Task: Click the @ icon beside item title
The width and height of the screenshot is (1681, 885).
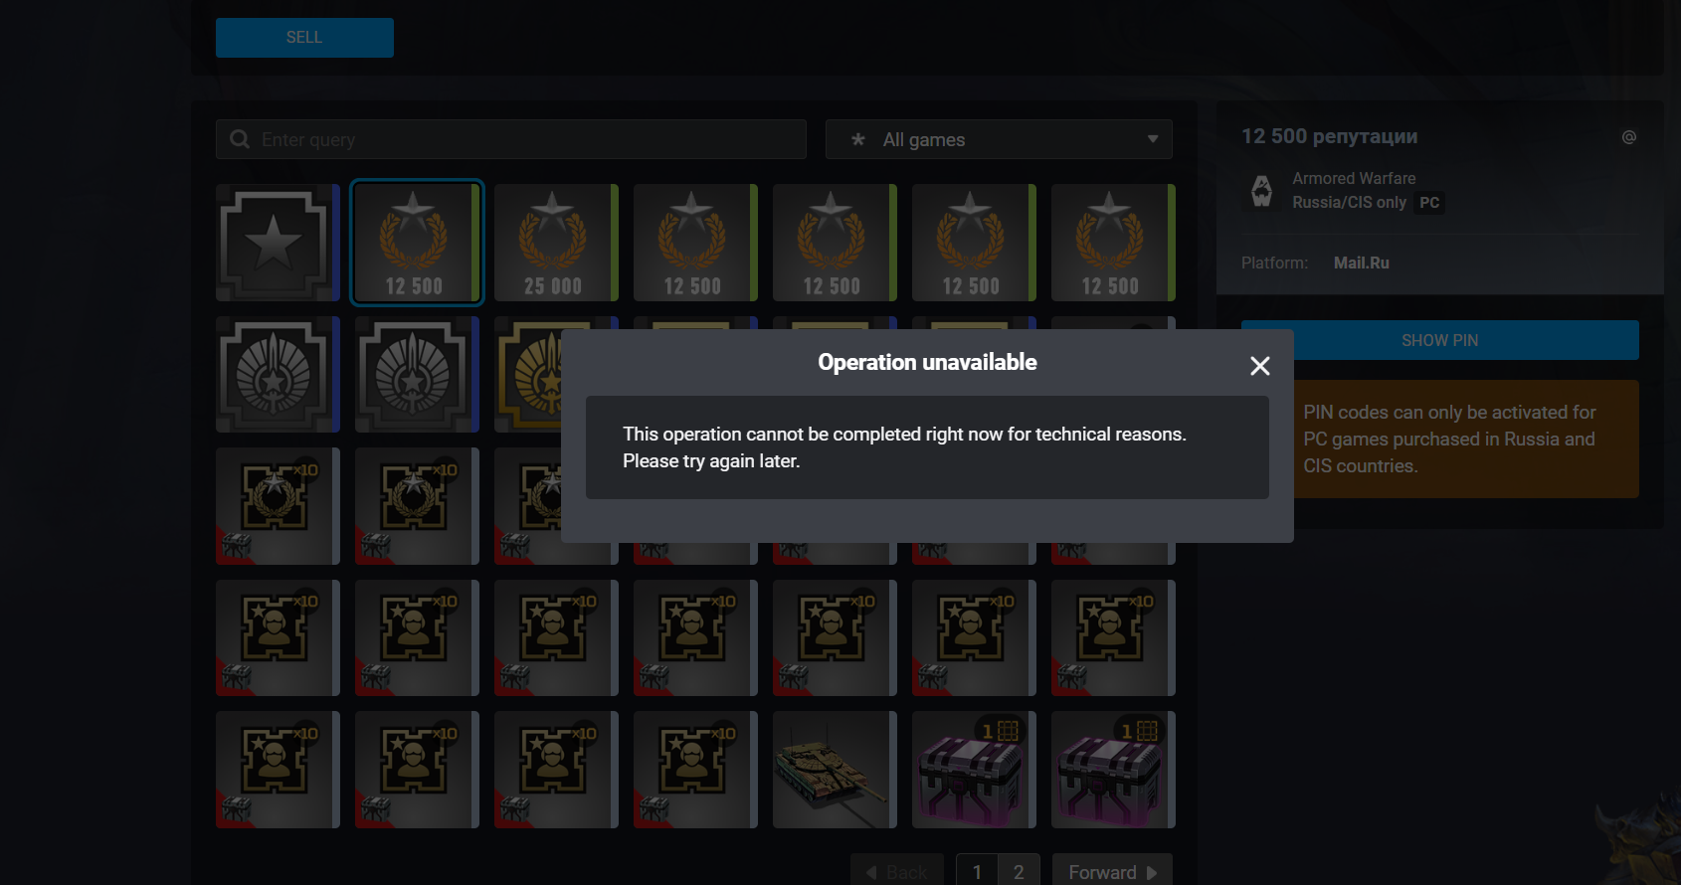Action: pos(1628,137)
